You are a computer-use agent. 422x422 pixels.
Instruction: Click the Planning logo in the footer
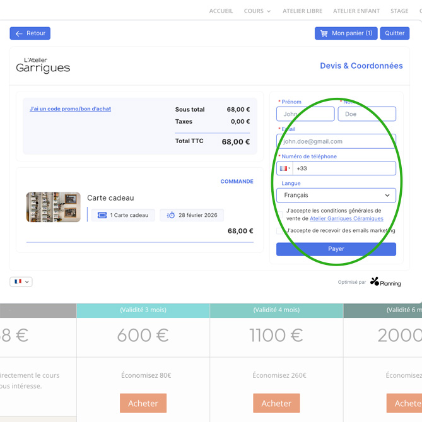(x=385, y=282)
